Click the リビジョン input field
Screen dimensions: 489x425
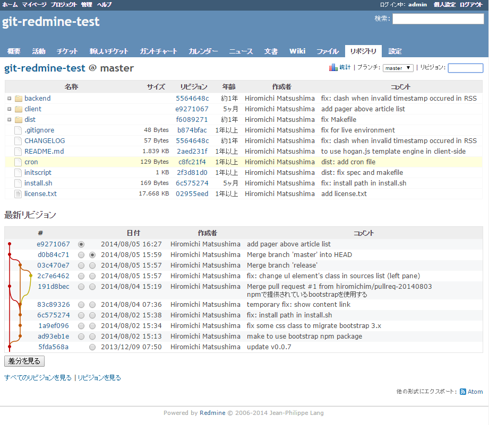pos(465,68)
